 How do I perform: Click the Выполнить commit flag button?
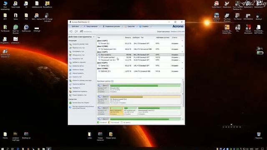[86, 32]
